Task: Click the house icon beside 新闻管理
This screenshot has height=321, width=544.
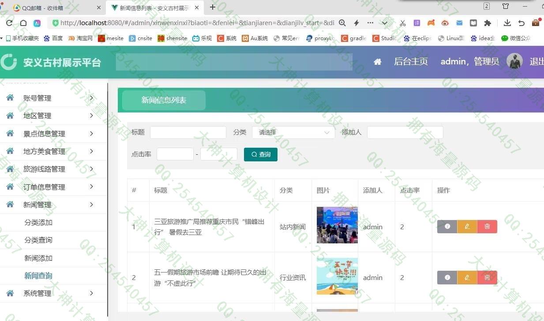Action: tap(10, 205)
